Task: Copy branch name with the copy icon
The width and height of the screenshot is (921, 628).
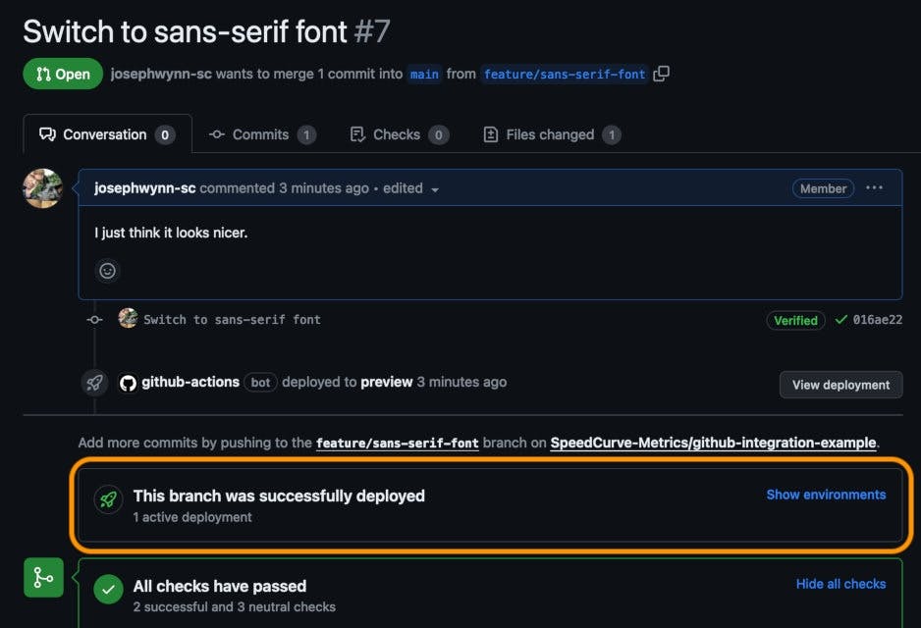Action: [x=662, y=74]
